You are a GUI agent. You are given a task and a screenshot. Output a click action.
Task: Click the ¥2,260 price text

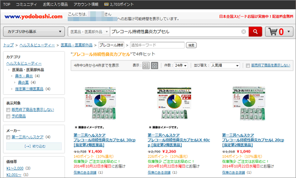coord(169,152)
